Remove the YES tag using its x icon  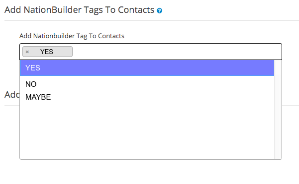(27, 52)
